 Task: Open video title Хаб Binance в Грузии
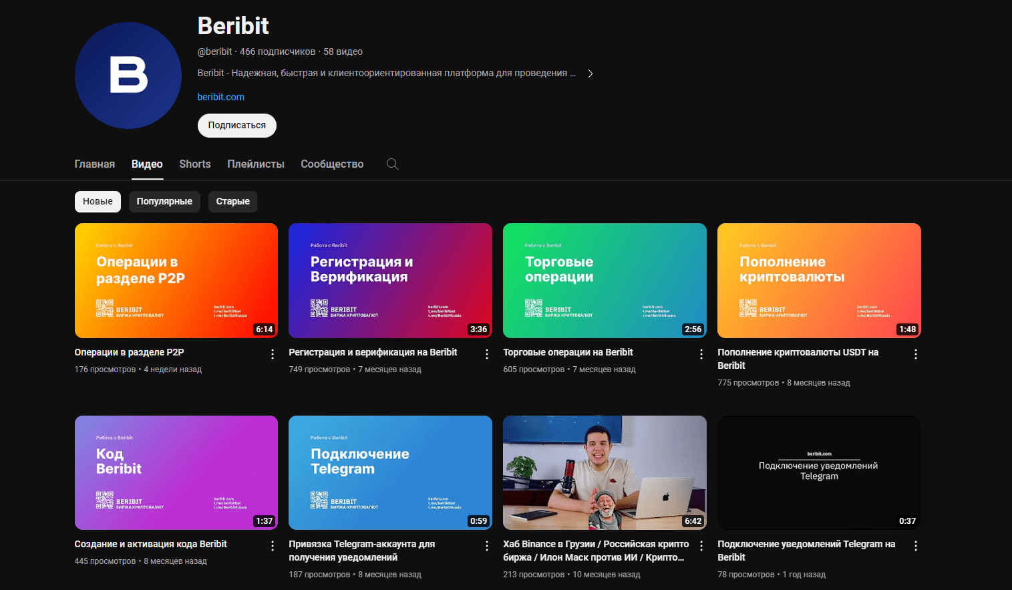[596, 551]
